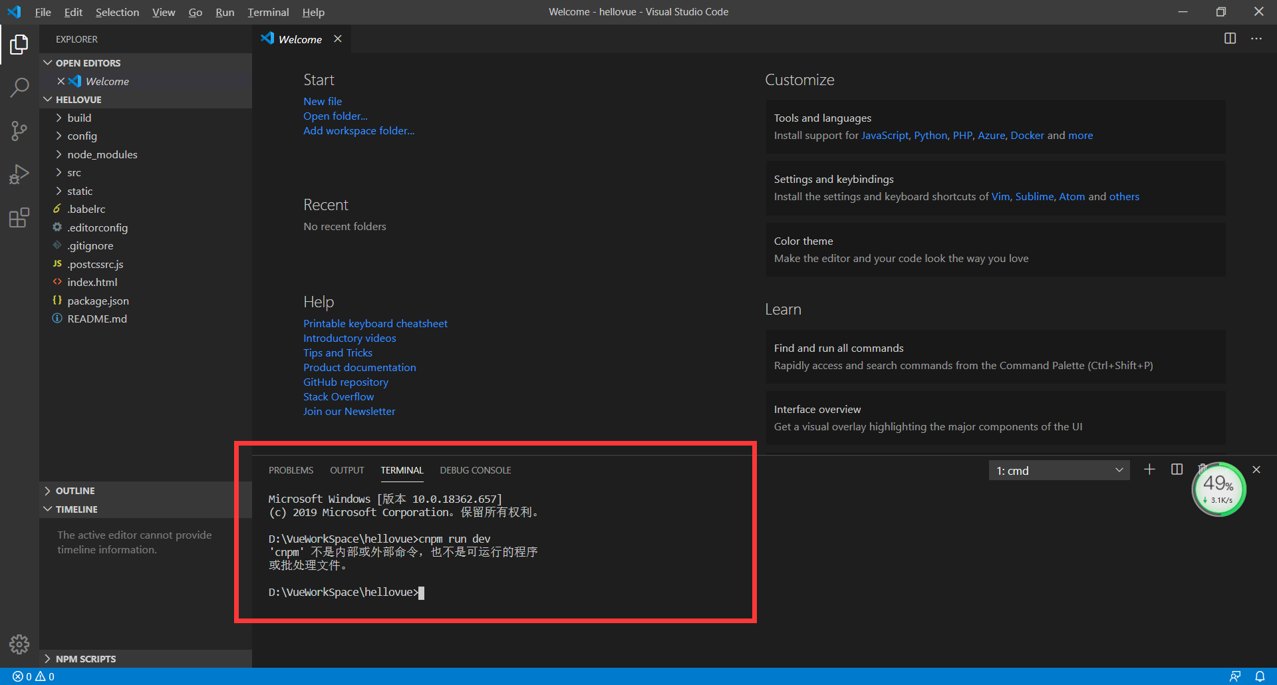This screenshot has height=685, width=1277.
Task: Open the Run and Debug view icon
Action: pos(19,174)
